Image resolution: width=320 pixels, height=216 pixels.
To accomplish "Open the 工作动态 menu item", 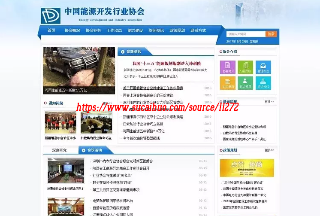I will tap(114, 30).
